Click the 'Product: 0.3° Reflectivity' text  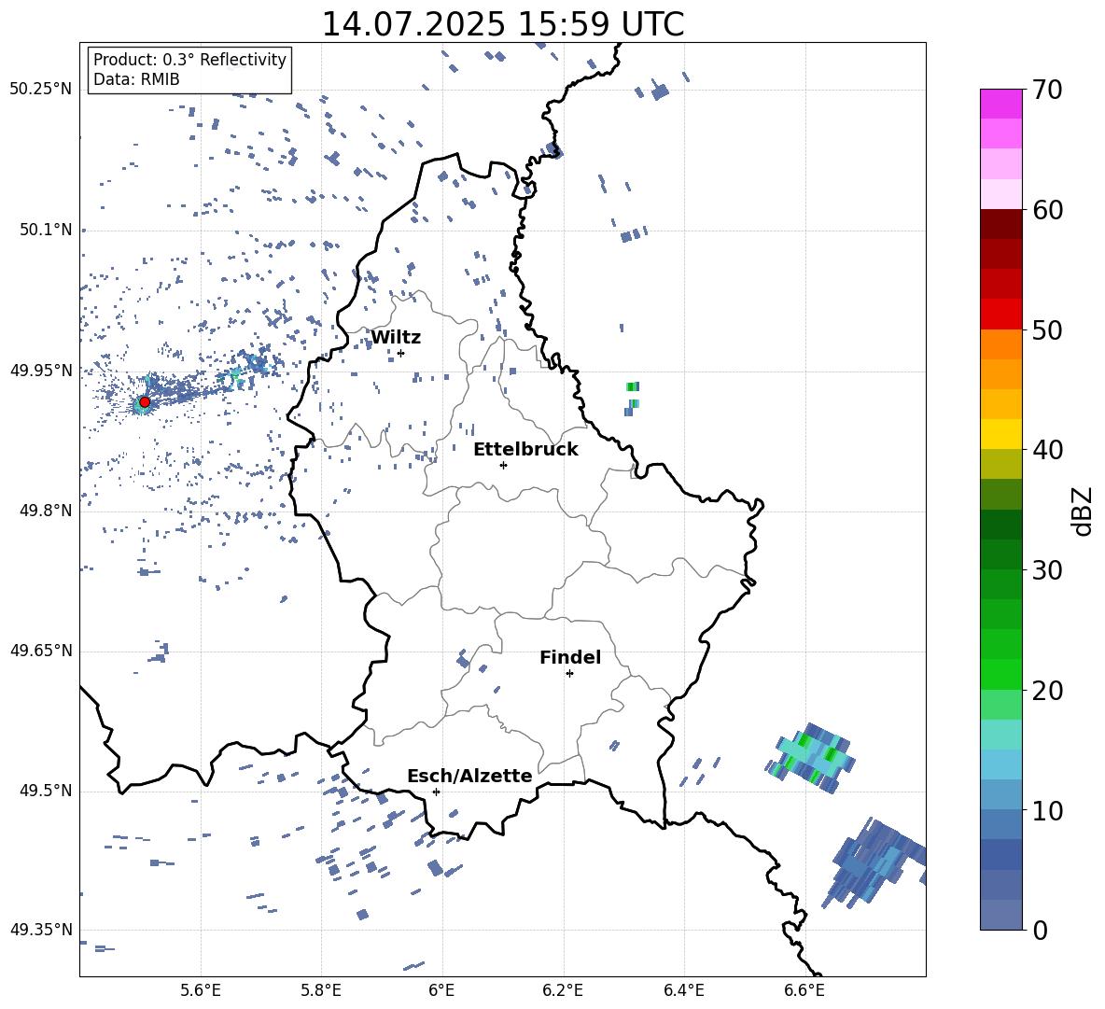point(189,59)
